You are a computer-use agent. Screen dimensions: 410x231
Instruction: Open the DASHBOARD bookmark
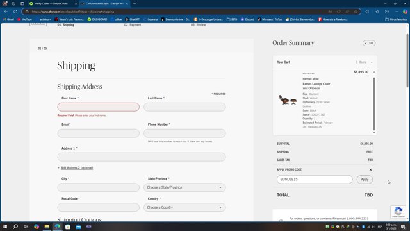coord(97,19)
